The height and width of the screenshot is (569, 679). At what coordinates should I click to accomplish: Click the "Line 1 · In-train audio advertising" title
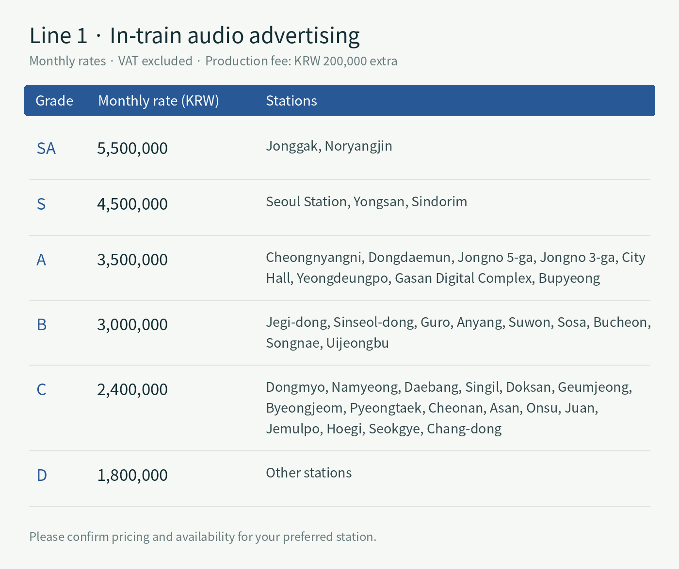click(194, 36)
